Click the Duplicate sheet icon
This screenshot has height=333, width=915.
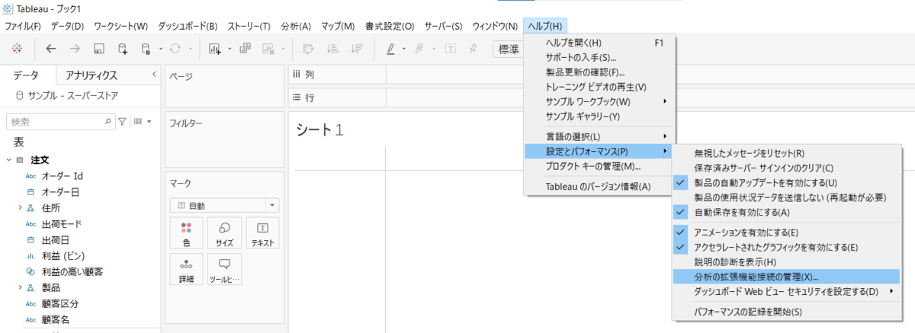click(x=245, y=49)
